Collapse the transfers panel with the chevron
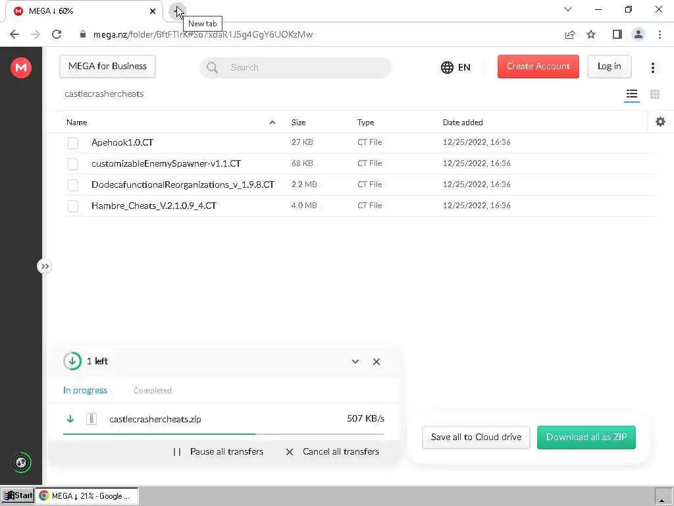The width and height of the screenshot is (674, 506). tap(355, 362)
